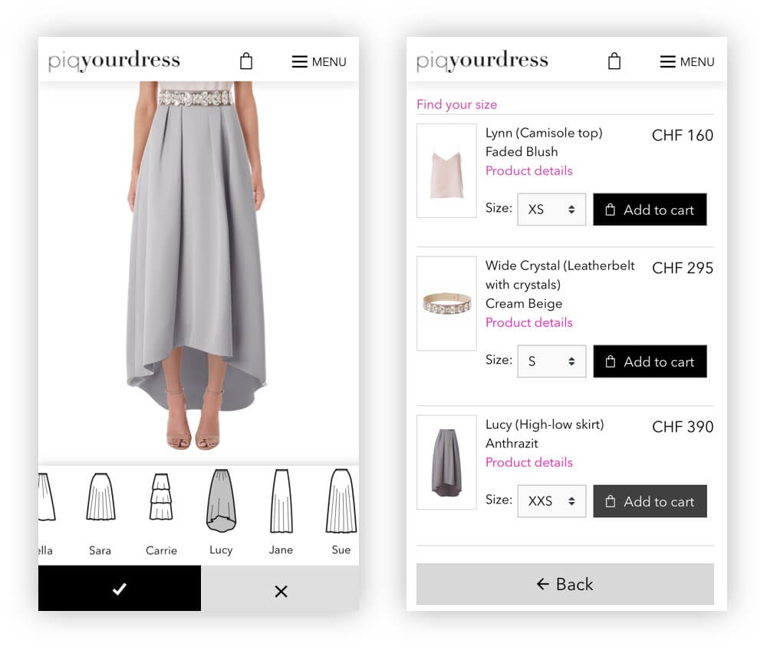Open the Find your size guide
The image size is (767, 657).
point(457,104)
